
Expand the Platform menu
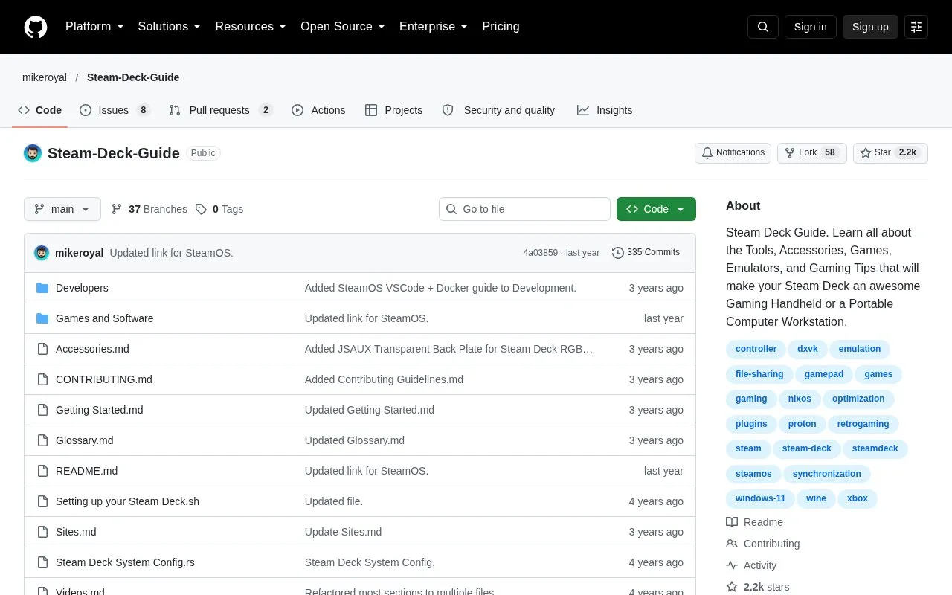click(x=94, y=27)
